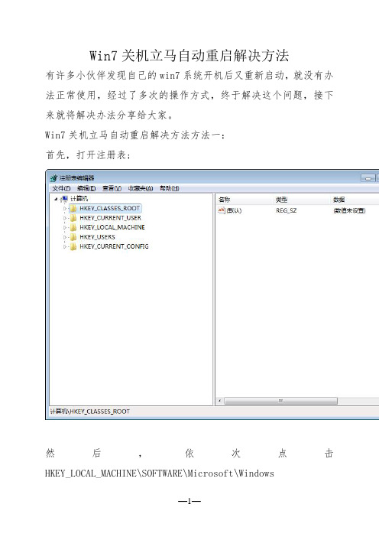Select the HKEY_CLASSES_ROOT tree label
379x537 pixels.
[109, 208]
